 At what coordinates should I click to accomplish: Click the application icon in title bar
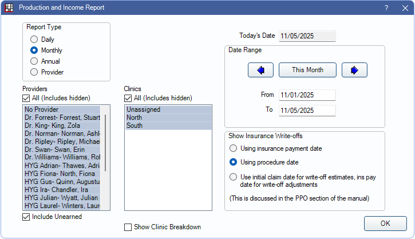(9, 8)
